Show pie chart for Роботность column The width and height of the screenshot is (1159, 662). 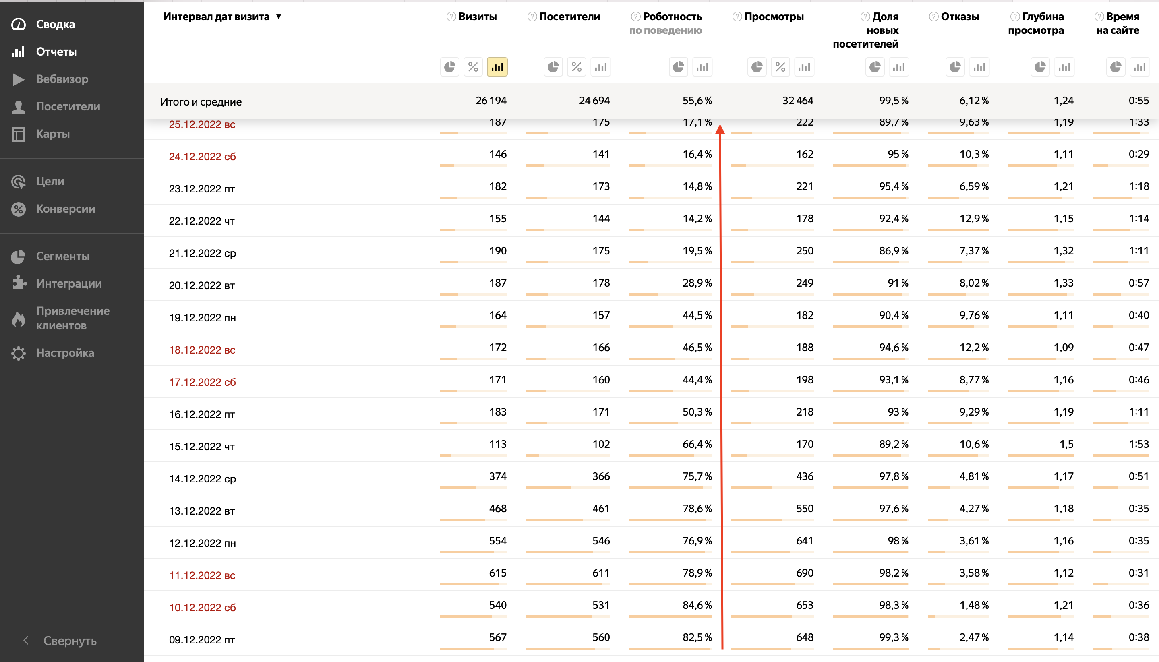coord(679,67)
